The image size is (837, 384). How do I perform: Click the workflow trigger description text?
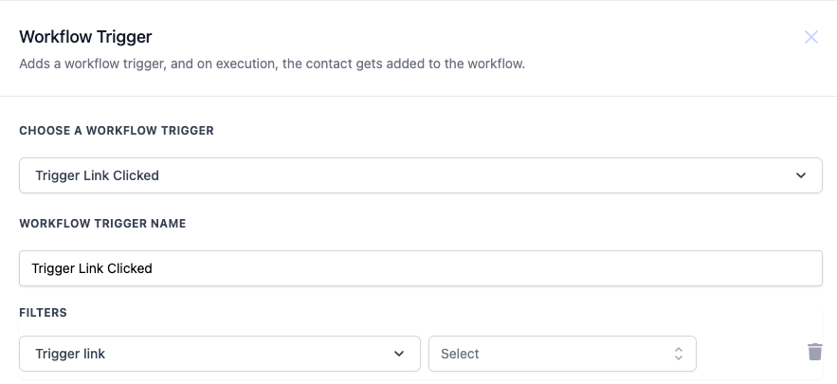pyautogui.click(x=272, y=64)
